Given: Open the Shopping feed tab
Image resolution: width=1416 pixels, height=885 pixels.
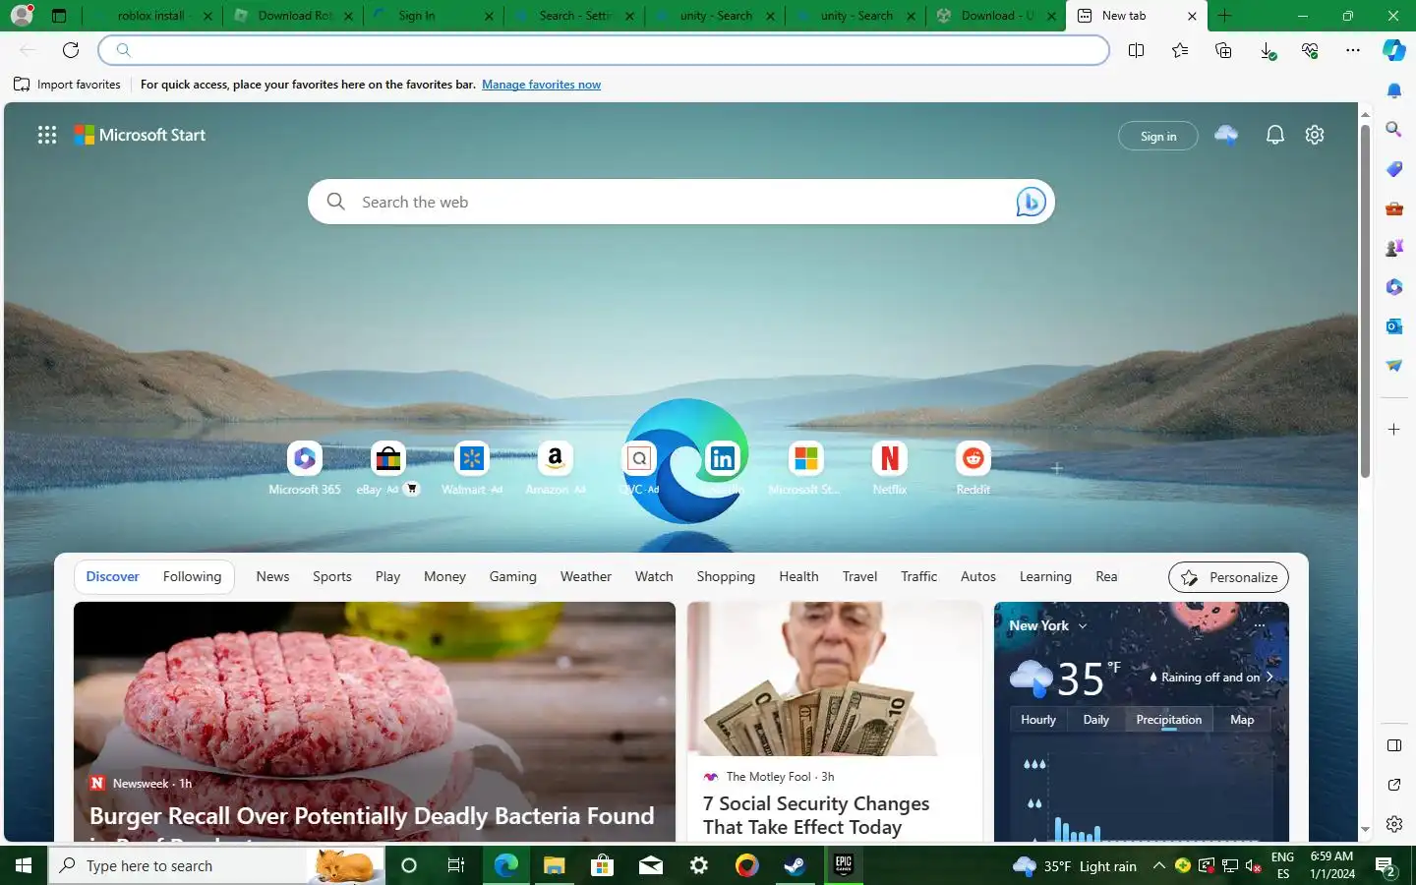Looking at the screenshot, I should point(726,576).
